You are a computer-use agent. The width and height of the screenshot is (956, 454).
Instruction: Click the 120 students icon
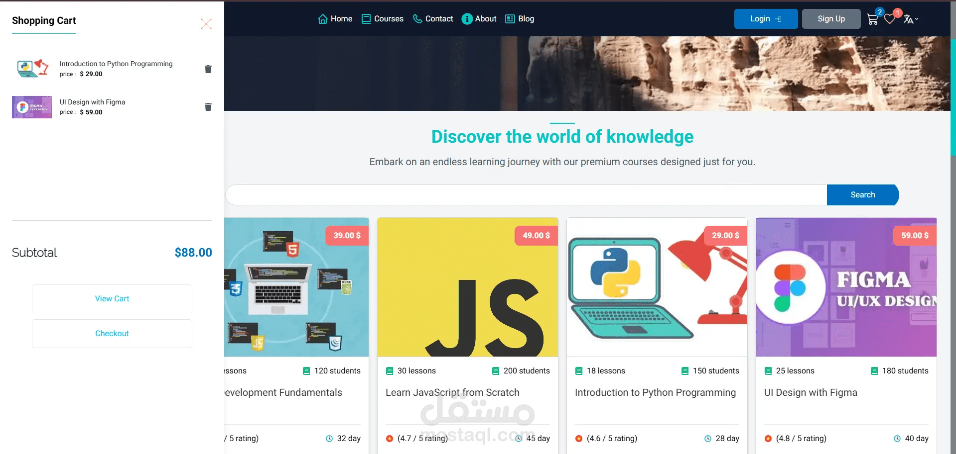(306, 371)
